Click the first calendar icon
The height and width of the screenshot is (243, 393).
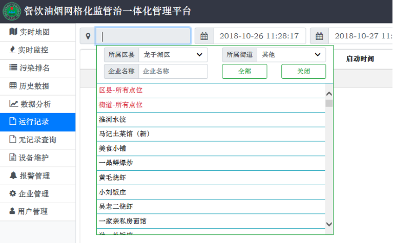[x=204, y=36]
